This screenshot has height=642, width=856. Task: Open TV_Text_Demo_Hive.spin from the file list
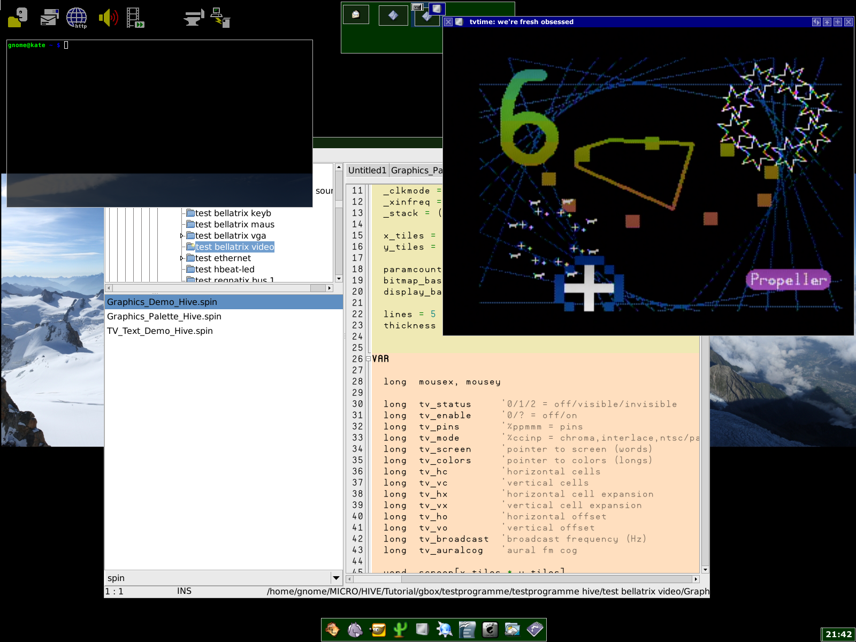point(159,331)
